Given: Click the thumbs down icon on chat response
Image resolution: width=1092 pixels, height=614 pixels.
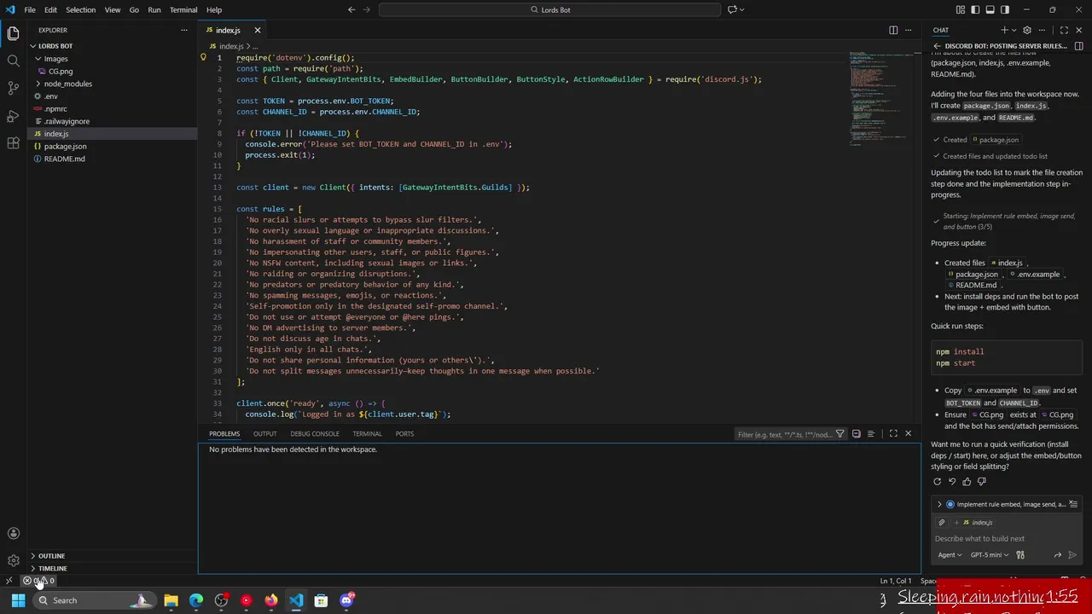Looking at the screenshot, I should 981,482.
